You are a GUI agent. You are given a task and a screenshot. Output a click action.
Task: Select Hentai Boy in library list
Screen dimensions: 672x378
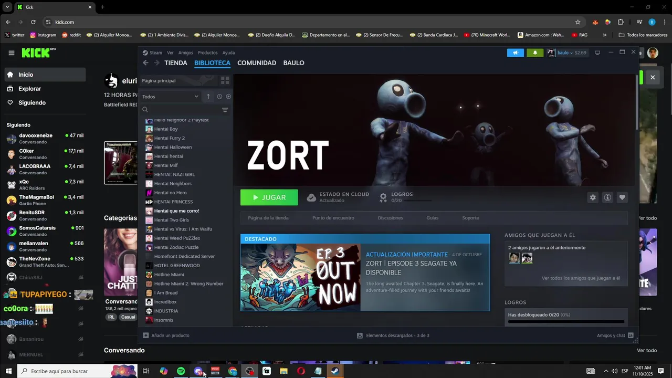point(166,129)
